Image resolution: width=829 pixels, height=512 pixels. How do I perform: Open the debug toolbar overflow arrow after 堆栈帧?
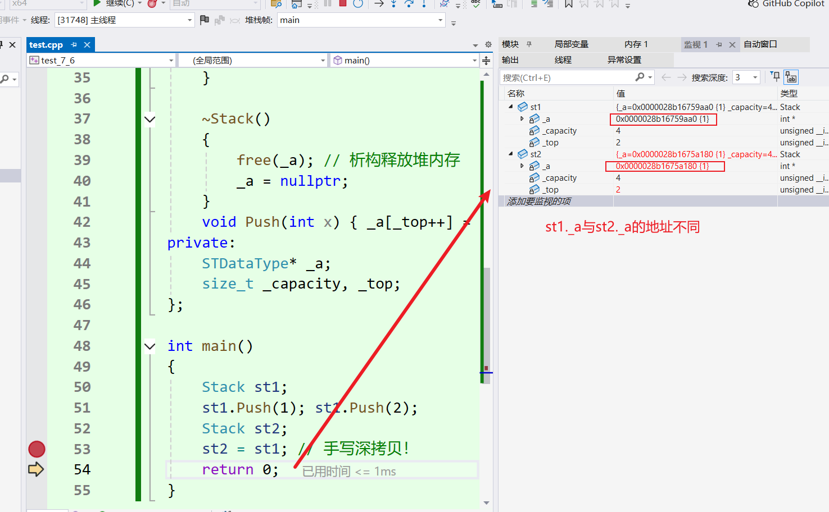[x=454, y=23]
